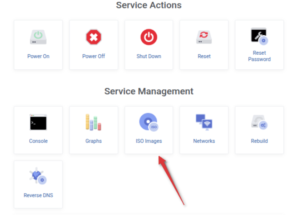Click the Power On text label

pos(38,57)
